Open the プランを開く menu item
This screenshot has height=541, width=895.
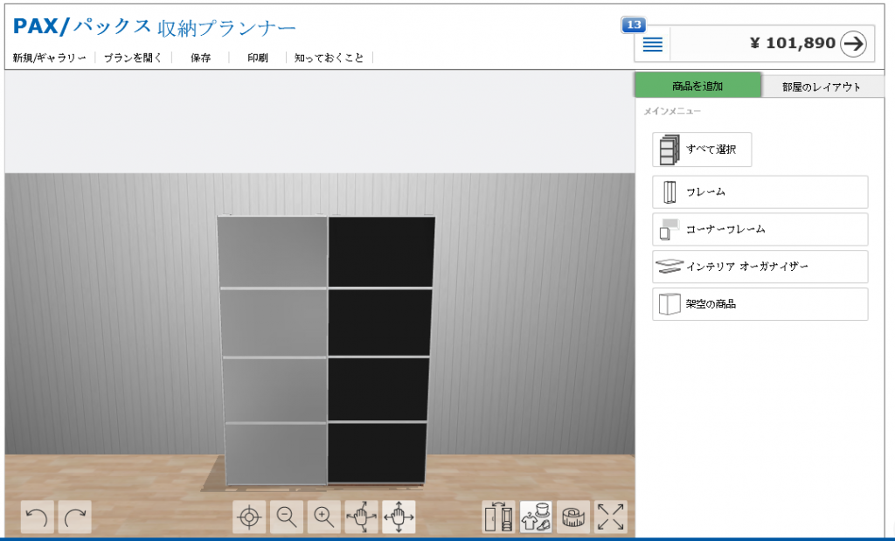[133, 58]
